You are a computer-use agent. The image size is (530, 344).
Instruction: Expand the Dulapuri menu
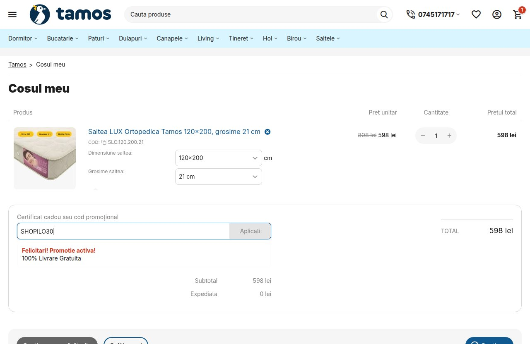[133, 38]
